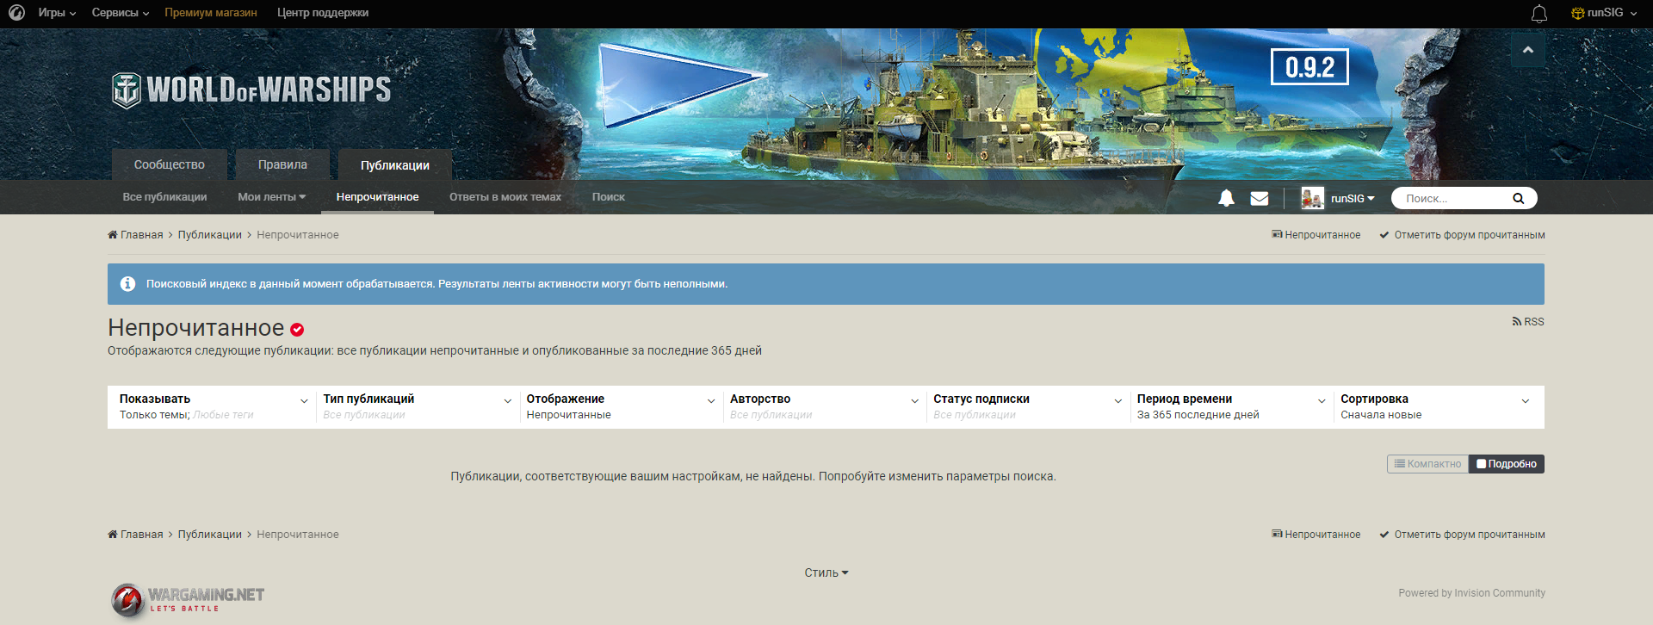Expand the Отображение filter
1653x625 pixels.
(x=620, y=406)
